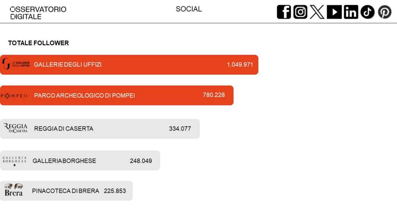
Task: Click the Gallerie degli Uffizi logo
Action: (16, 64)
